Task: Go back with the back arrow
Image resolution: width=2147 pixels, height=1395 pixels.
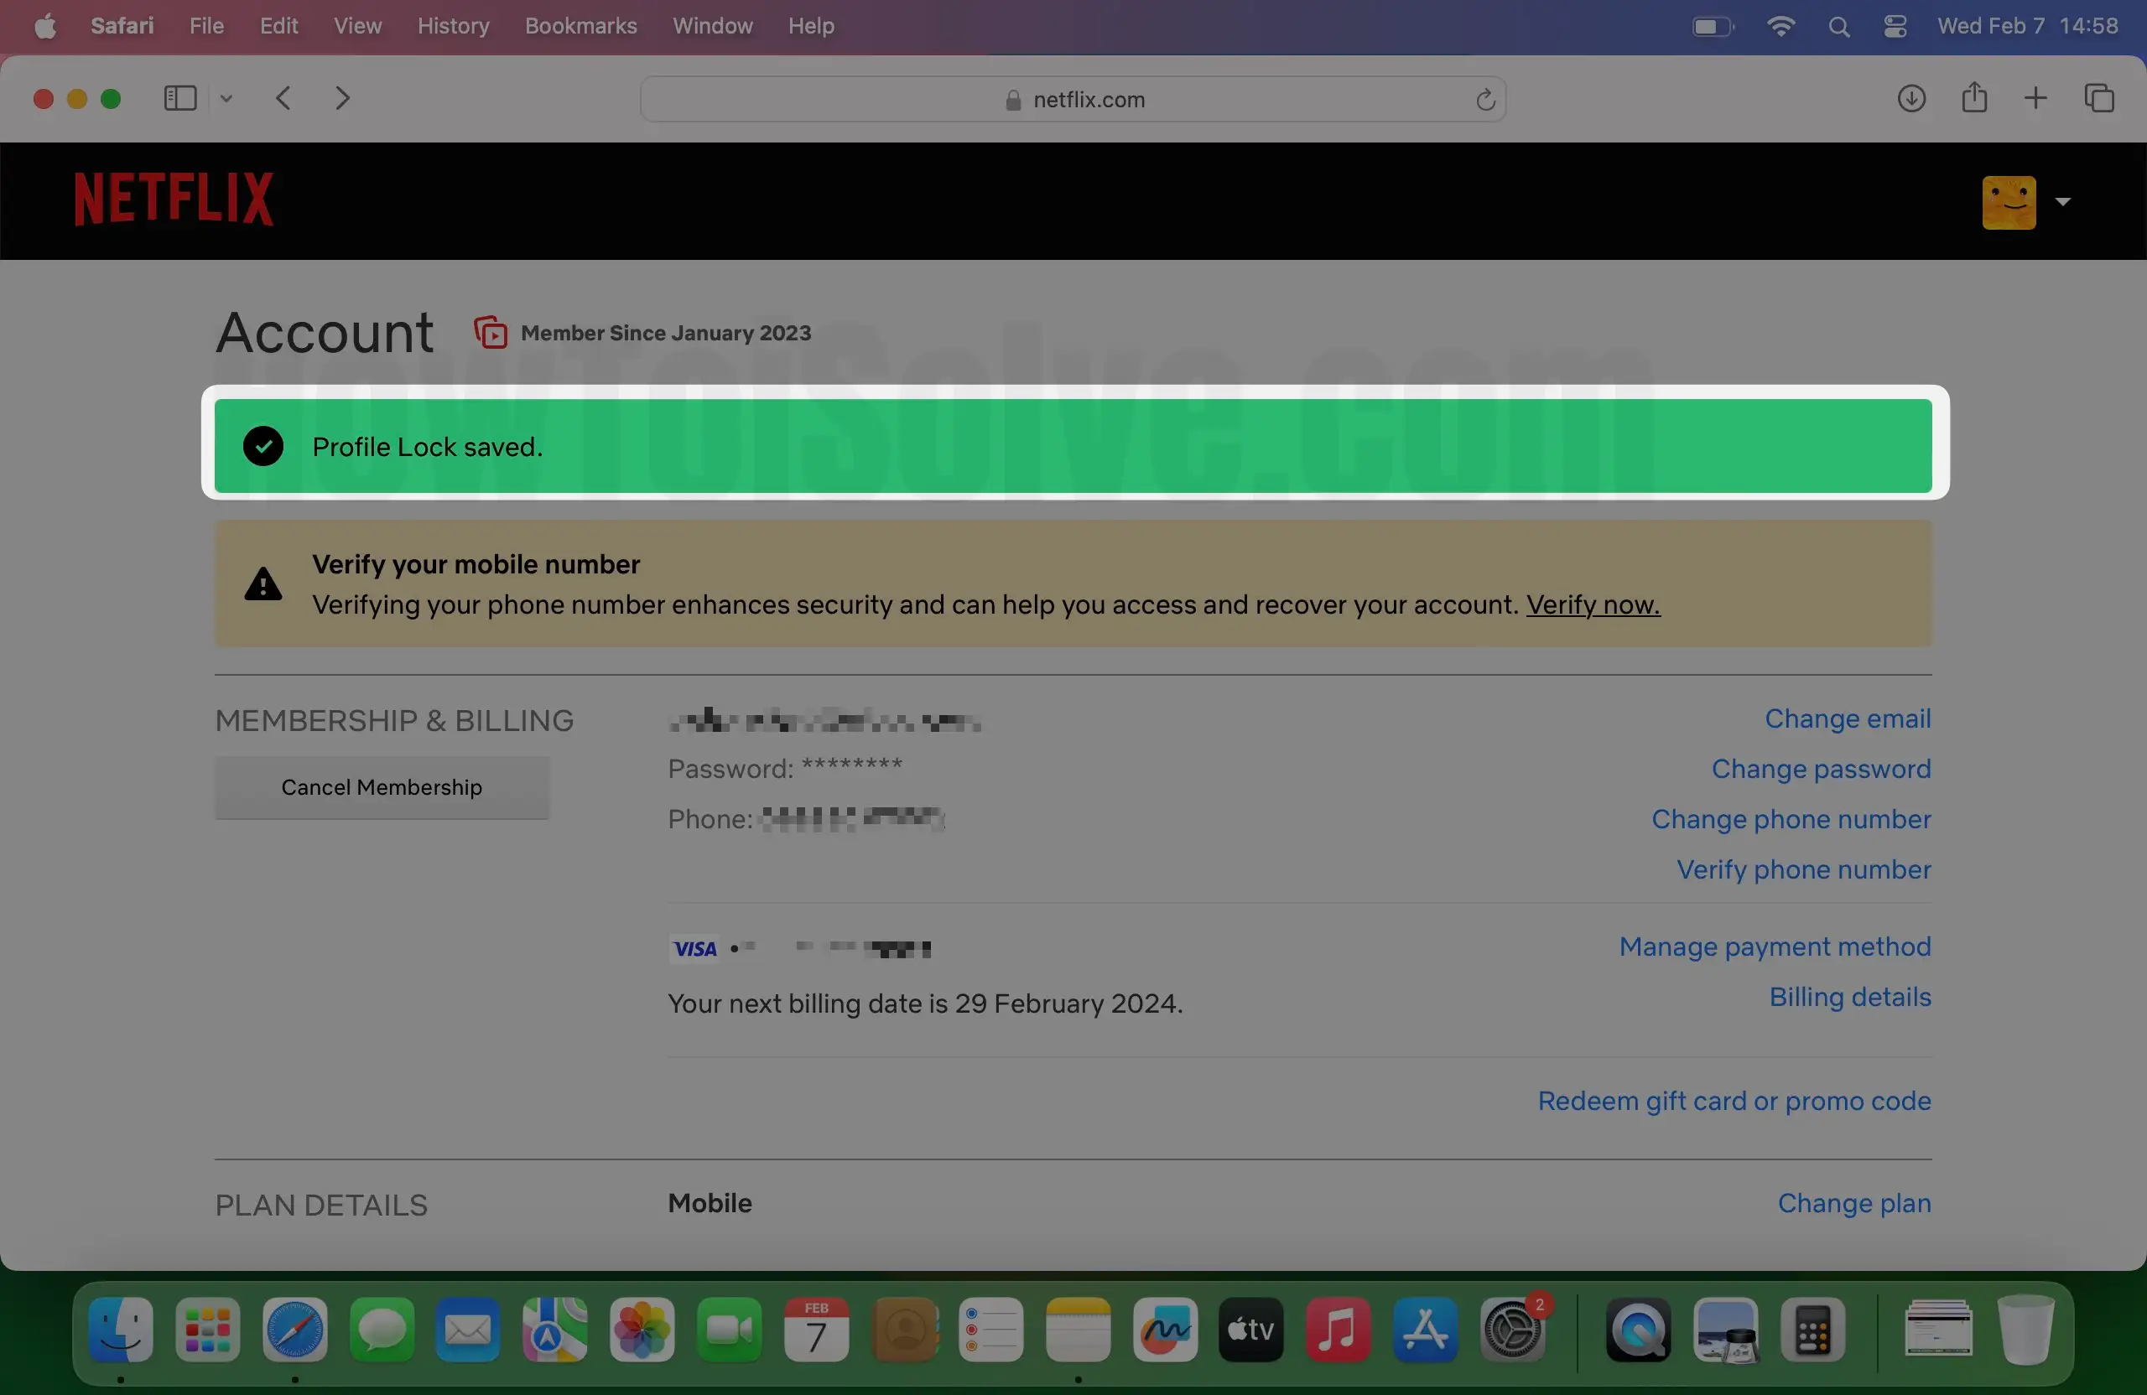Action: coord(283,98)
